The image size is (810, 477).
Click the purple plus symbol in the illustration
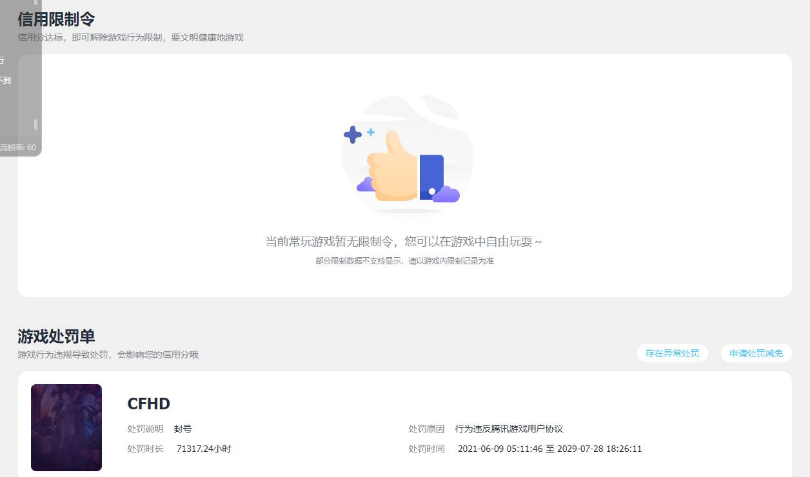pos(353,134)
